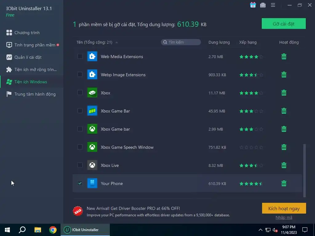Click the trash icon for Xbox Game bar 2.99 MB

coord(284,129)
